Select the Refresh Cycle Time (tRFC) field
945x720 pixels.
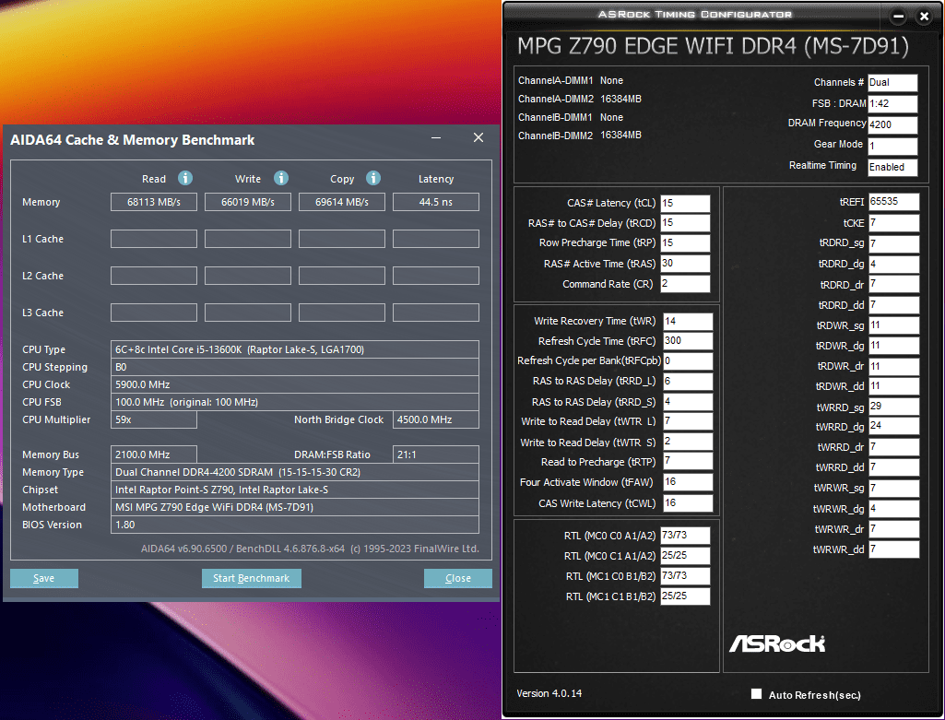click(688, 341)
